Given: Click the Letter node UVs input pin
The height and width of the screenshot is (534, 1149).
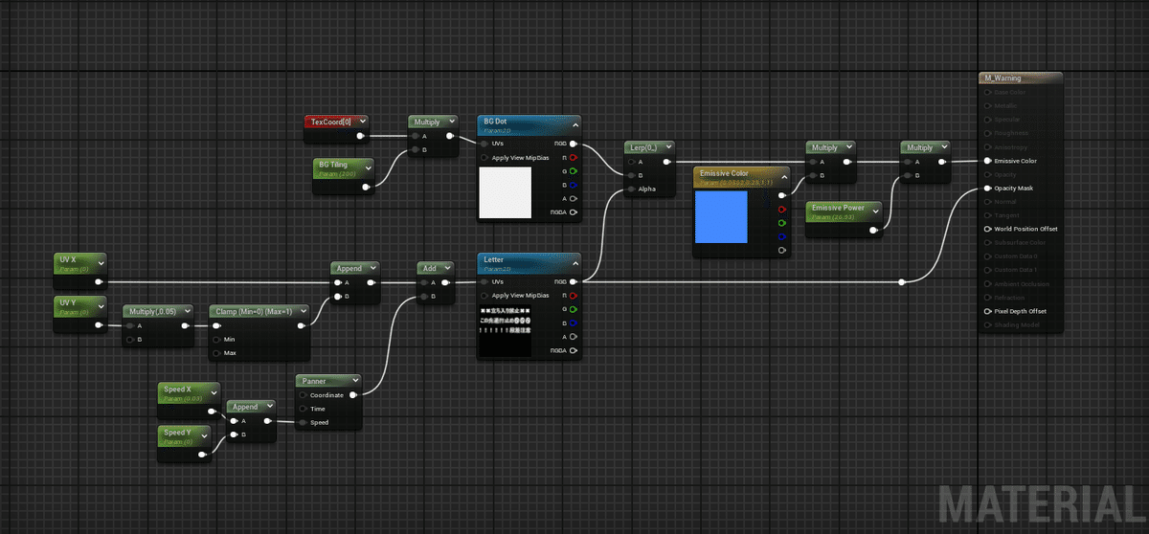Looking at the screenshot, I should click(x=484, y=282).
